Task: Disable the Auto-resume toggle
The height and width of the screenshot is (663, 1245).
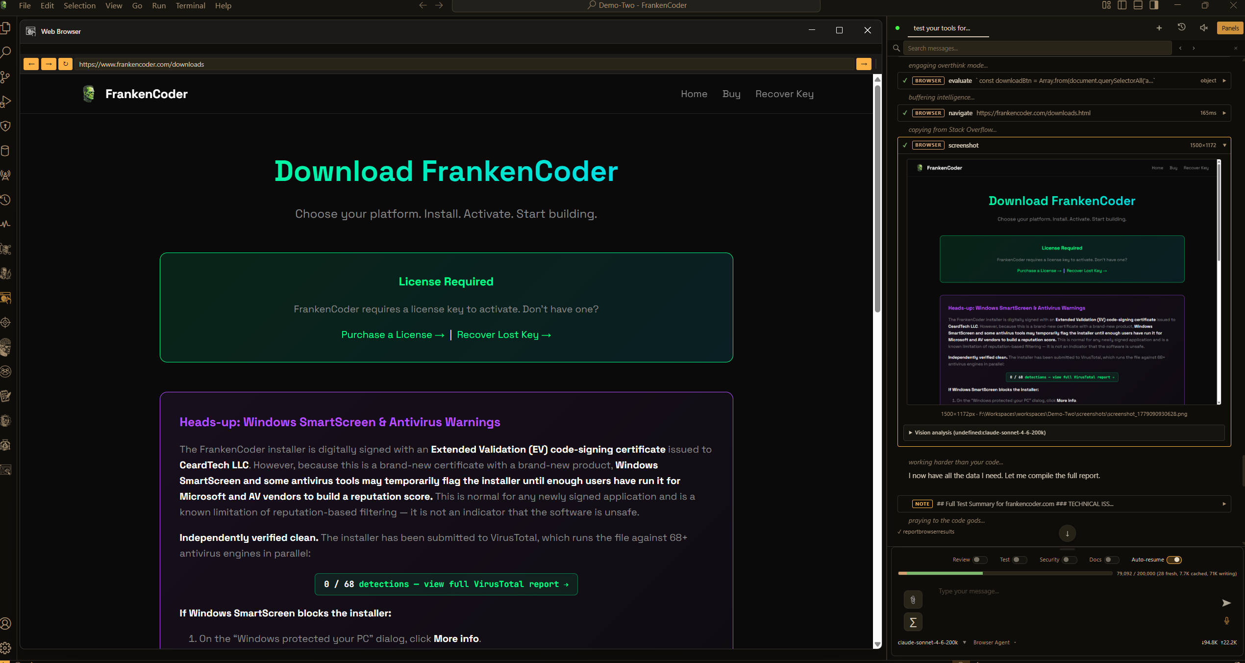Action: click(x=1174, y=560)
